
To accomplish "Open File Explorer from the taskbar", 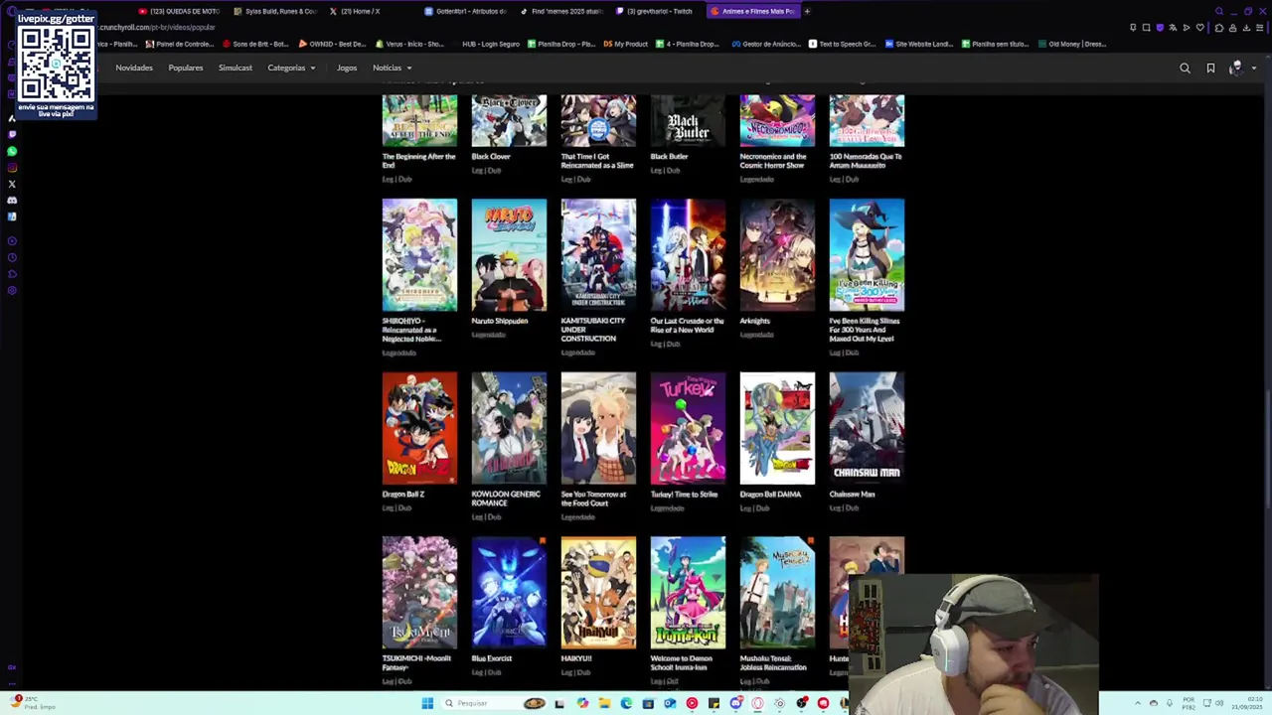I will [604, 703].
